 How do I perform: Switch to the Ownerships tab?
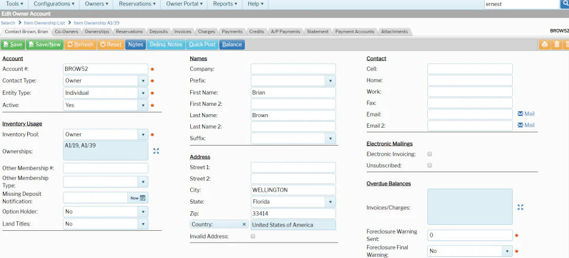pyautogui.click(x=97, y=31)
